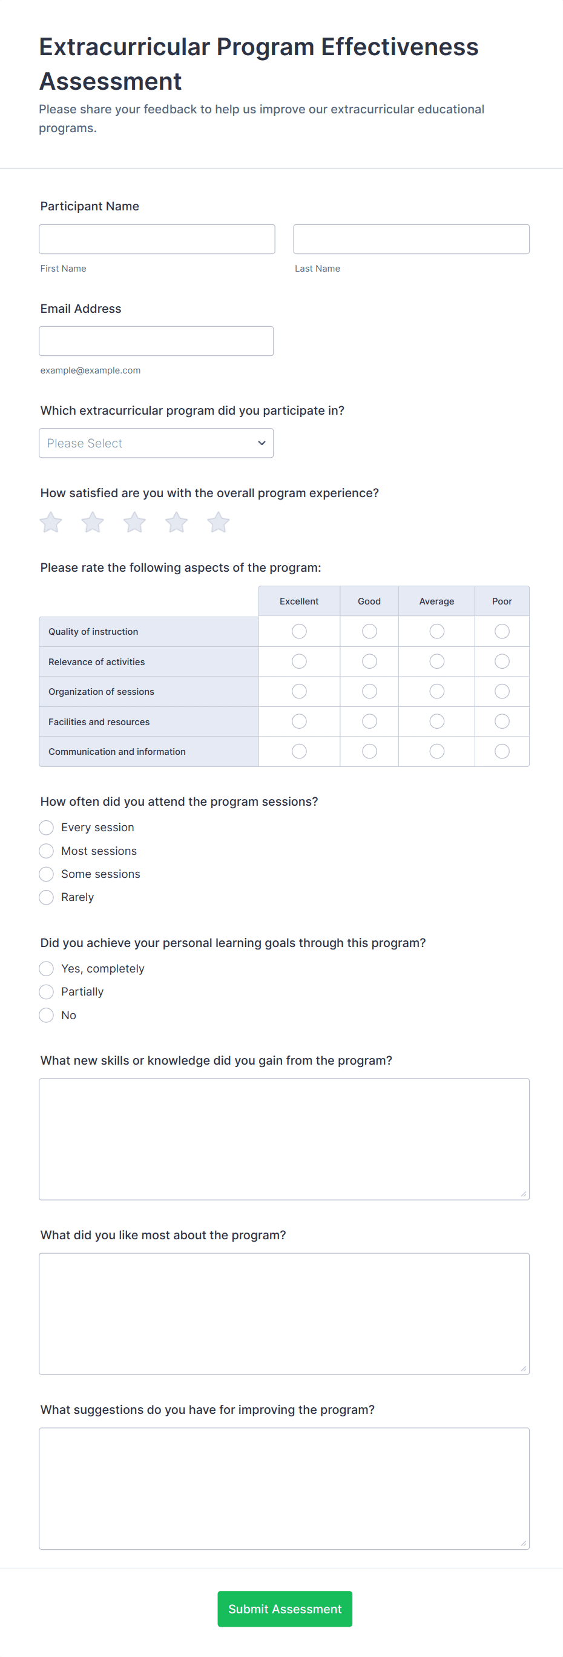This screenshot has width=563, height=1657.
Task: Choose Partially for learning goals
Action: 46,992
